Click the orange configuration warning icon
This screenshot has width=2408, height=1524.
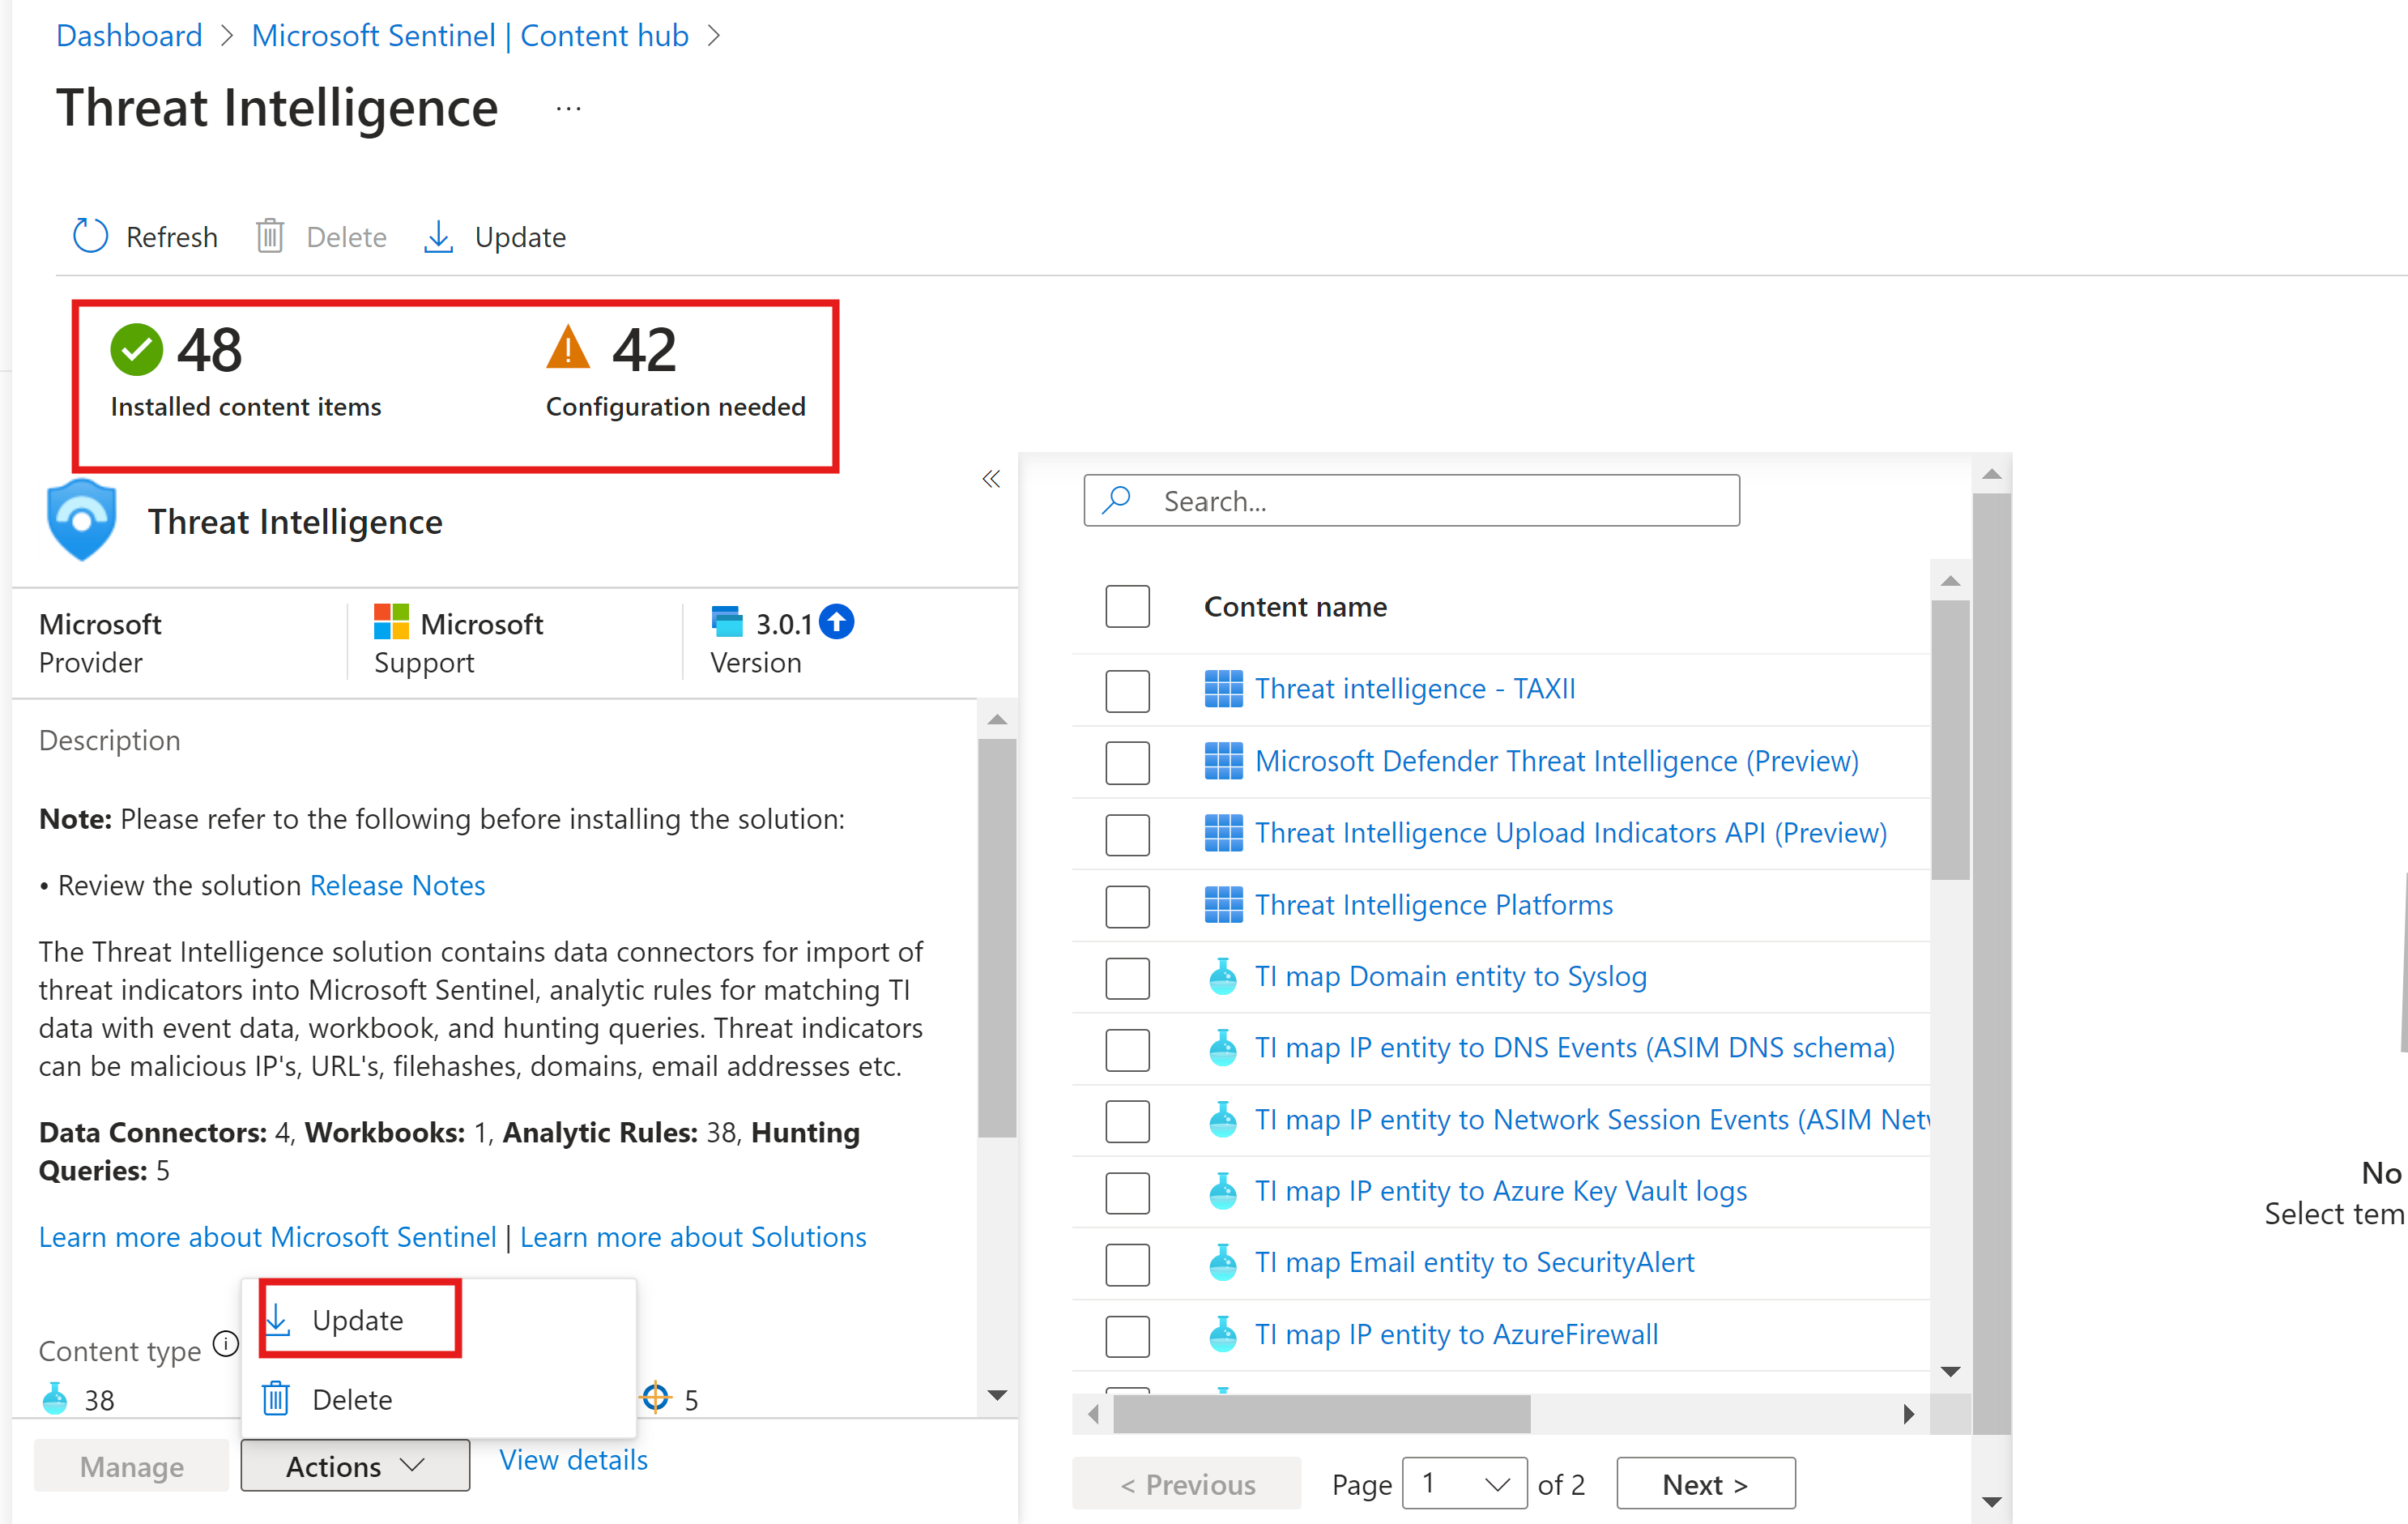[568, 348]
